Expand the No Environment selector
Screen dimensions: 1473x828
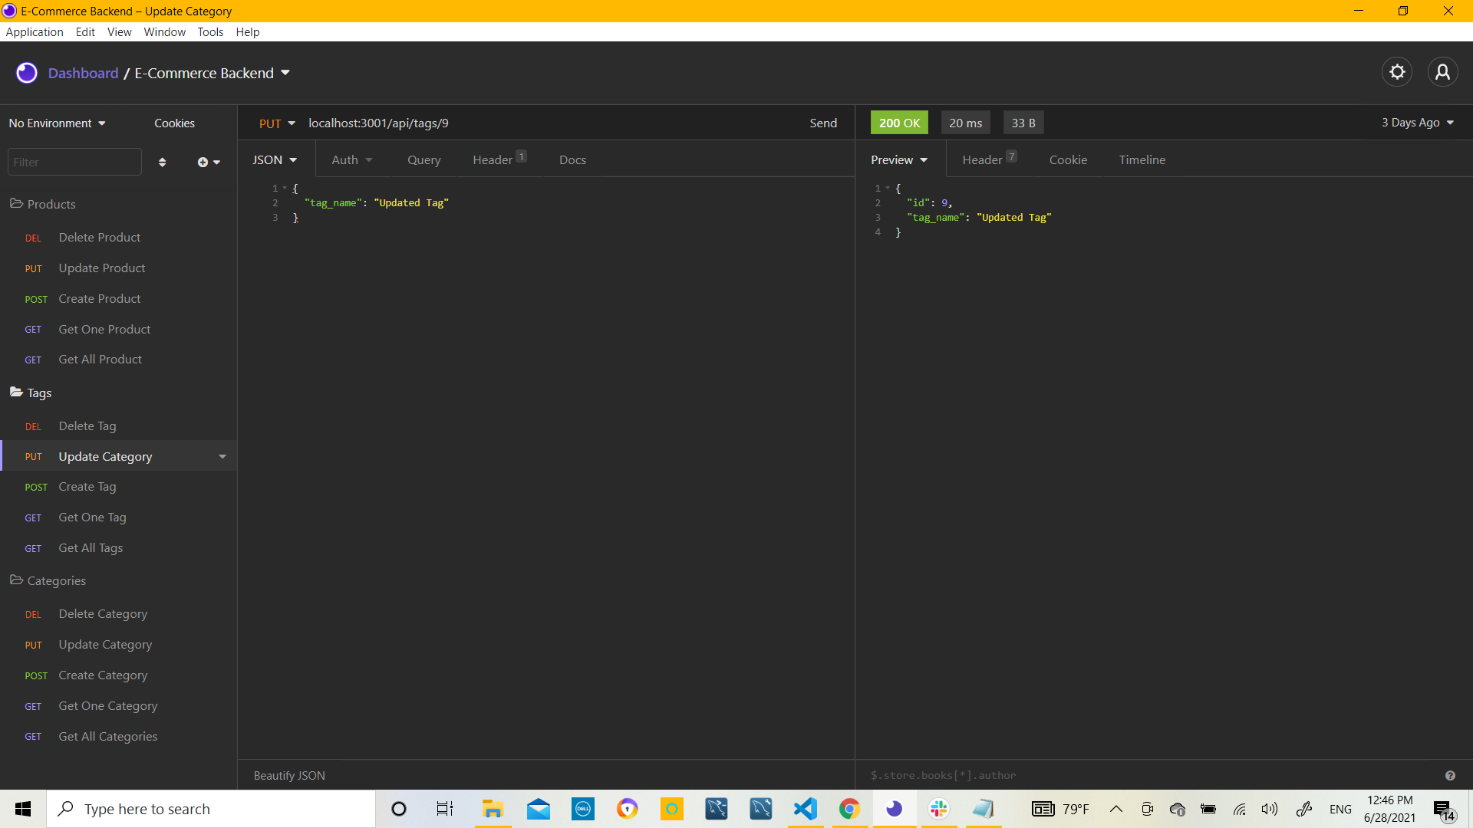click(x=55, y=123)
